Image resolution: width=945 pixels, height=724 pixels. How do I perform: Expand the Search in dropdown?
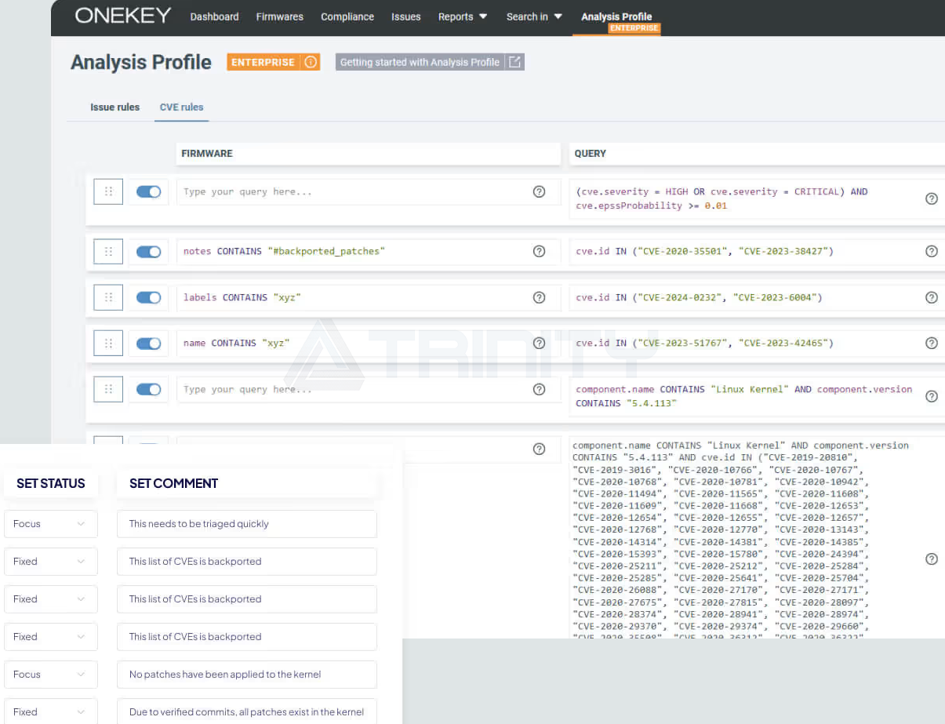[x=534, y=16]
